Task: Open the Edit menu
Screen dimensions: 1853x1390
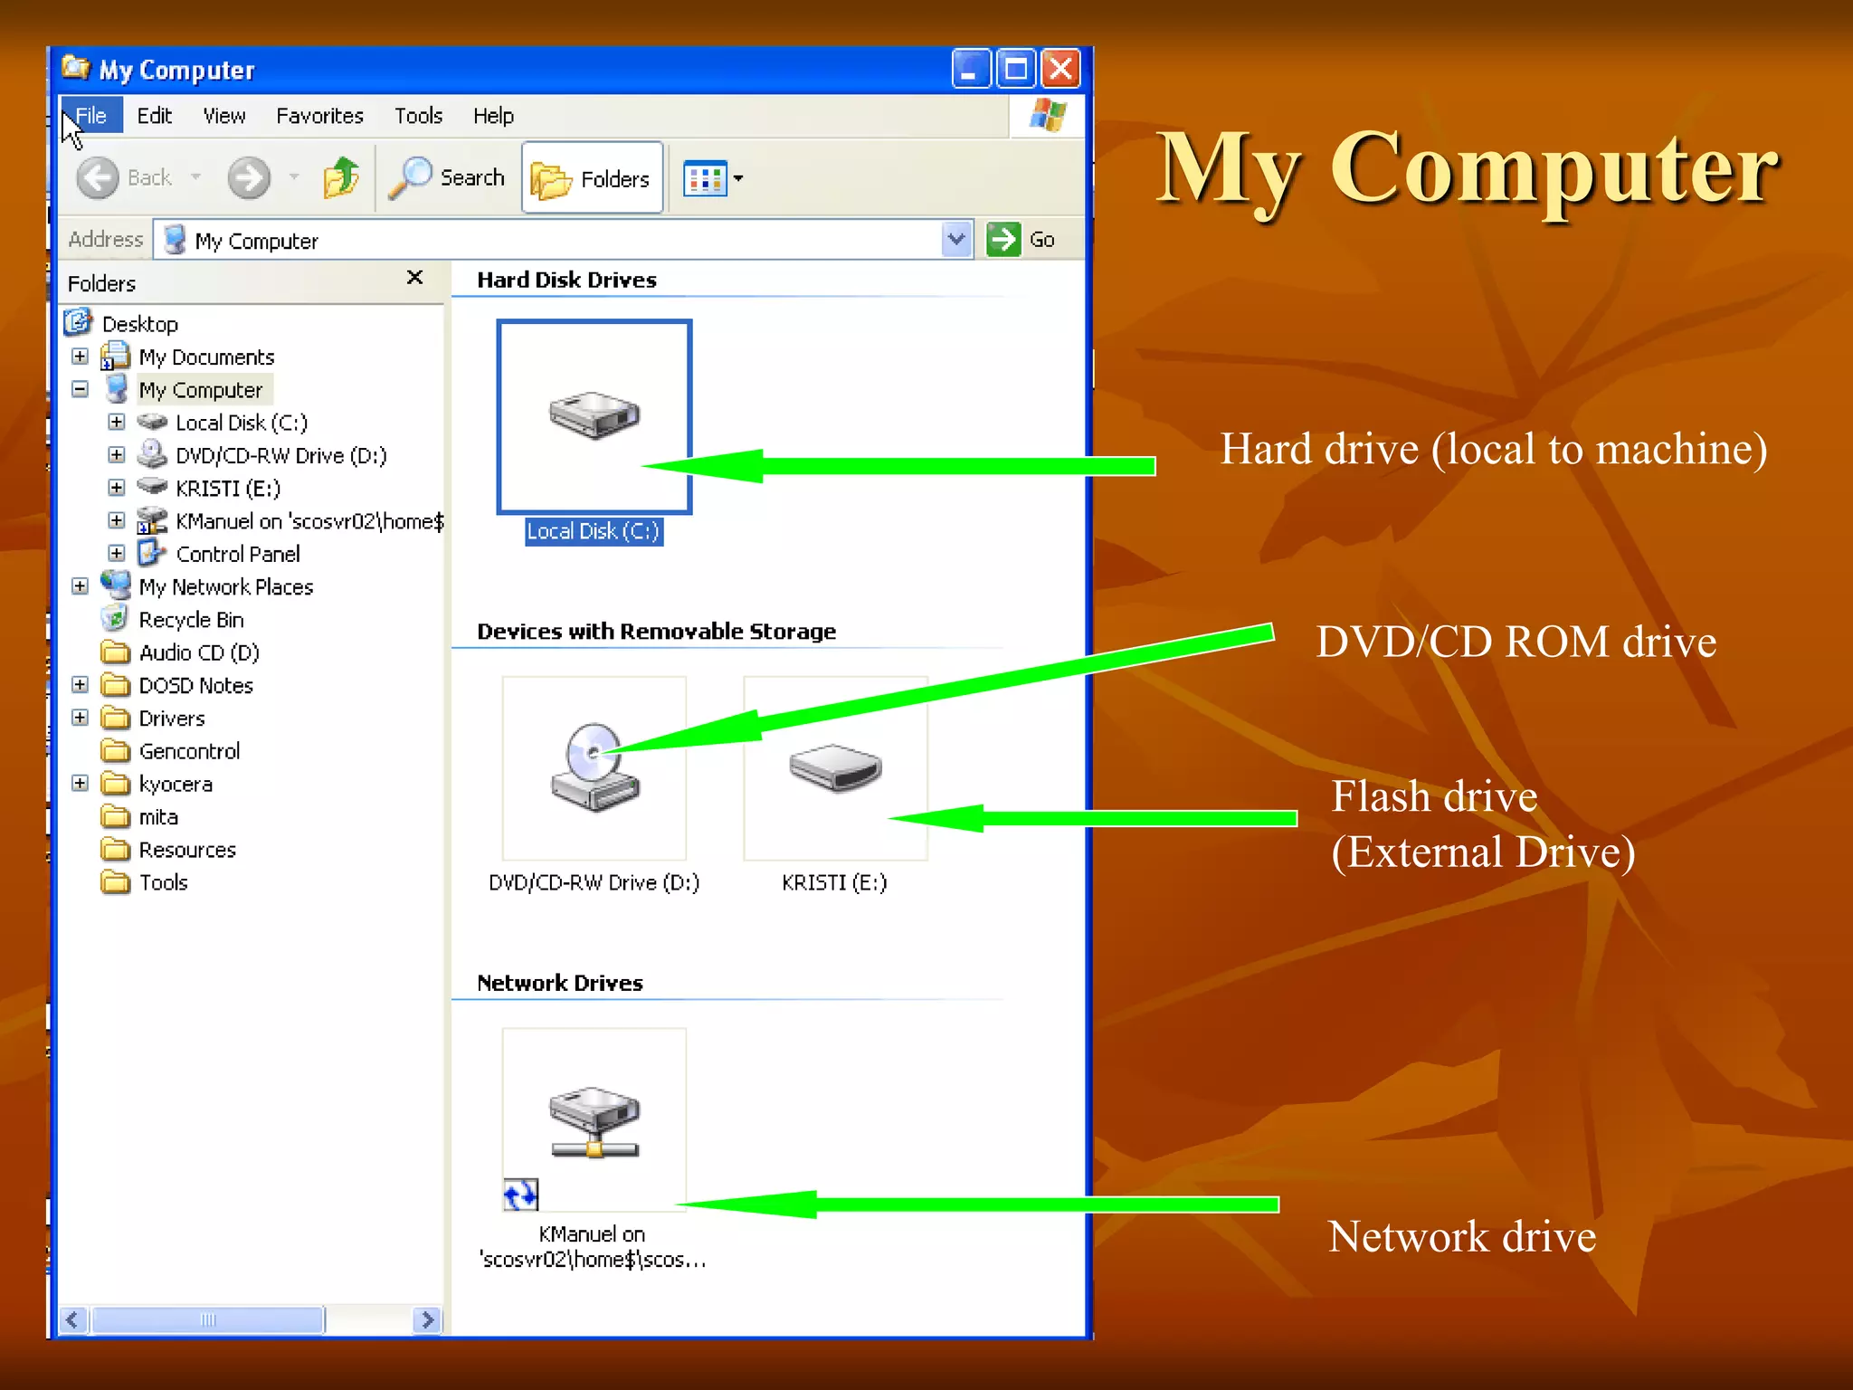Action: pos(155,116)
